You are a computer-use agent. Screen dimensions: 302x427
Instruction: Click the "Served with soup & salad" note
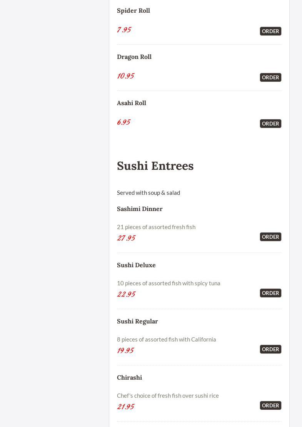point(148,193)
